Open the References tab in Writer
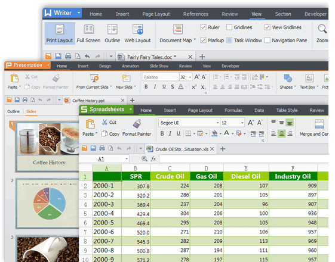This screenshot has width=335, height=262. click(196, 14)
